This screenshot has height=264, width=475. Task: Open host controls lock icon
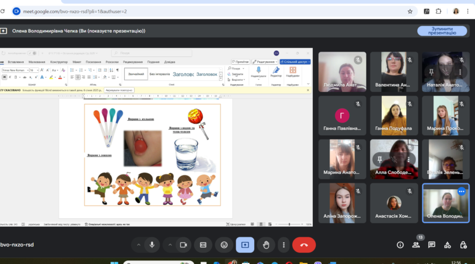(x=463, y=245)
